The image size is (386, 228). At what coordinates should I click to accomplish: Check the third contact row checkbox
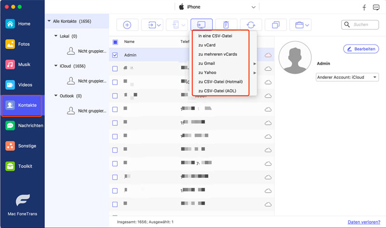(x=115, y=82)
